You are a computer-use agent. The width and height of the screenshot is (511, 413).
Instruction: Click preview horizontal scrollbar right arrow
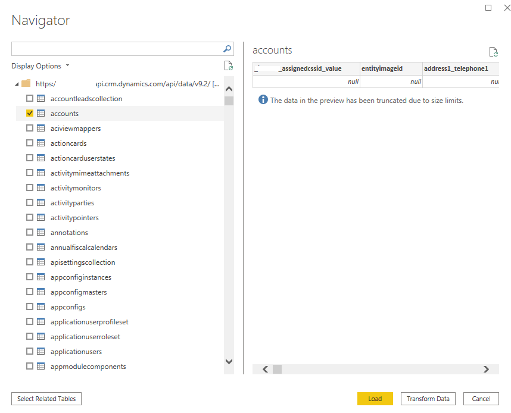[486, 370]
